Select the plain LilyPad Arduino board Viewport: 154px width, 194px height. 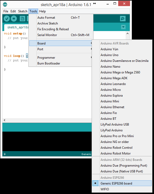122,130
